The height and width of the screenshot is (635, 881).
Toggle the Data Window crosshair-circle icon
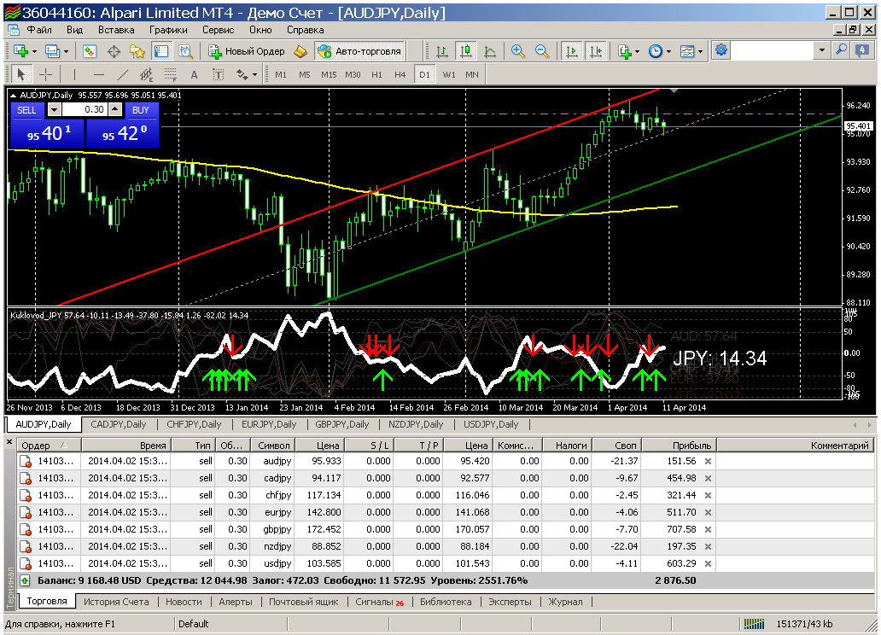pos(114,51)
